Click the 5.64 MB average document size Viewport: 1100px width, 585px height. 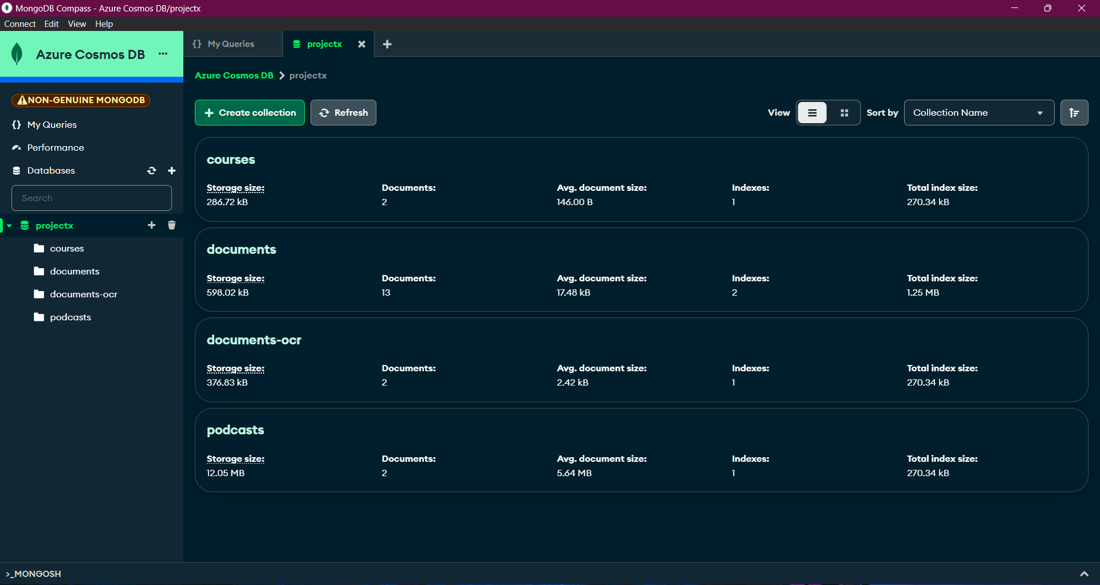(x=574, y=473)
